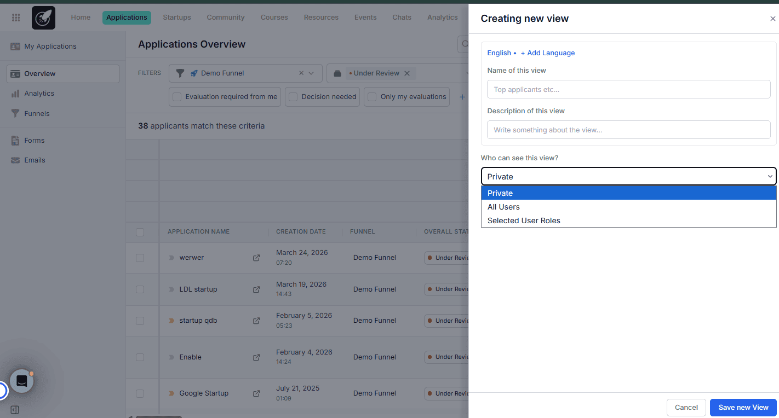This screenshot has height=418, width=779.
Task: Open startup qdb external link icon
Action: [x=256, y=321]
